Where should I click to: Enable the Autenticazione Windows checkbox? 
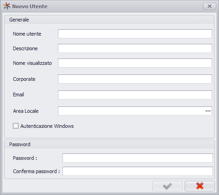pyautogui.click(x=16, y=126)
